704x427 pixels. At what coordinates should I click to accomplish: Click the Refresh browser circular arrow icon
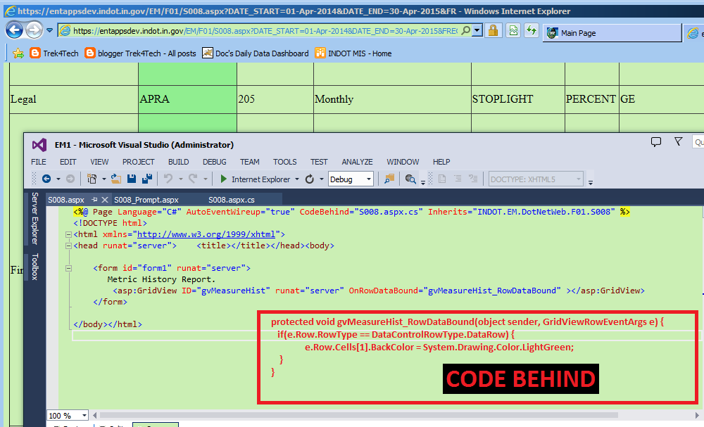click(309, 179)
